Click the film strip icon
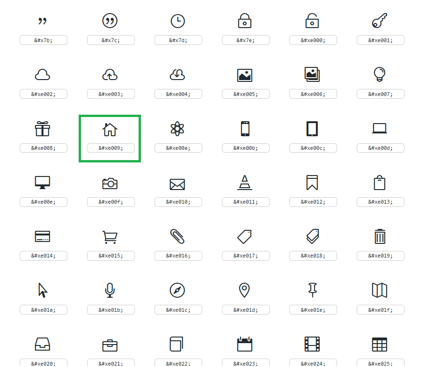427x367 pixels. coord(312,344)
